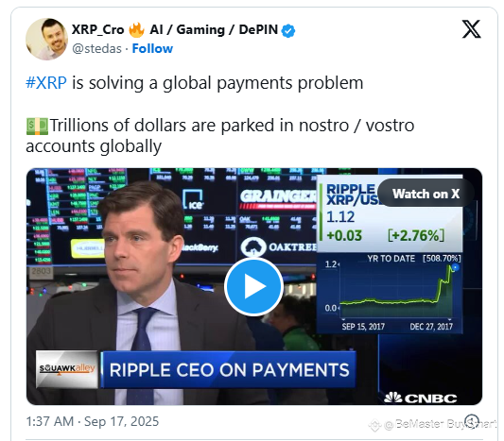Click the Ripple XRP/USD price chart

pos(390,293)
